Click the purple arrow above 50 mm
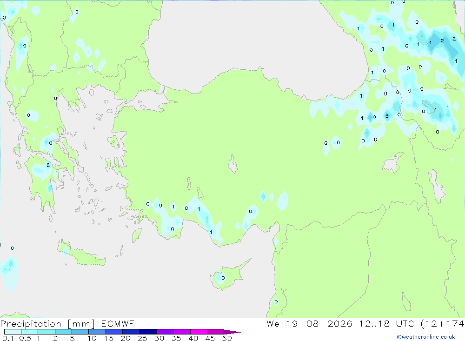 click(x=232, y=332)
